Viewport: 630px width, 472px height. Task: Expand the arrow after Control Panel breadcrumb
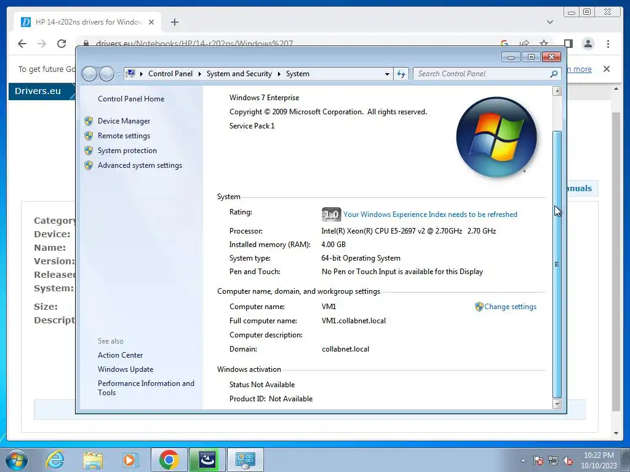(x=200, y=74)
